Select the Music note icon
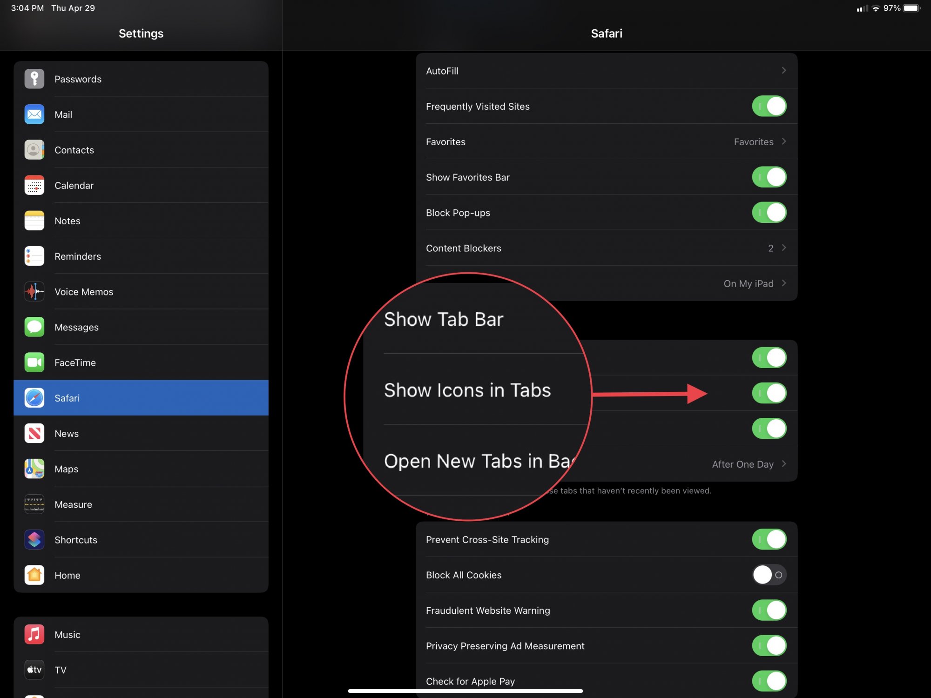The height and width of the screenshot is (698, 931). (x=34, y=634)
